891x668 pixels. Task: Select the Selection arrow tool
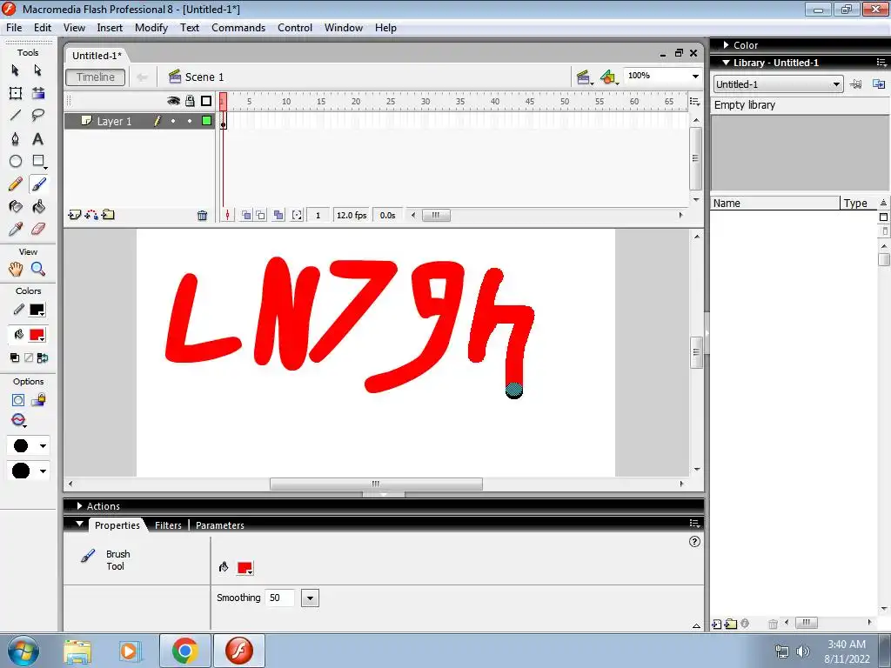tap(16, 70)
